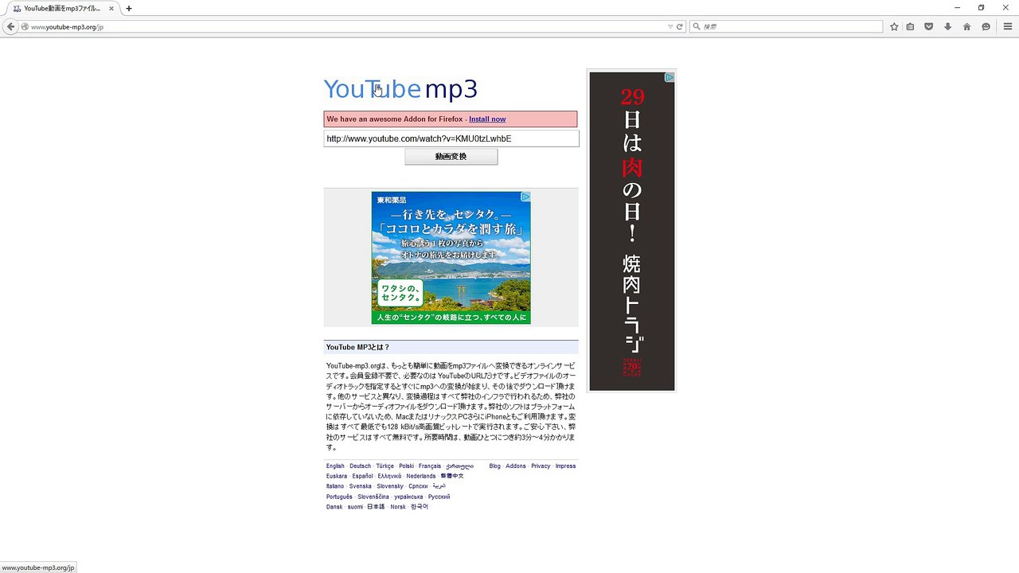1019x573 pixels.
Task: Switch language to українська
Action: click(x=408, y=497)
